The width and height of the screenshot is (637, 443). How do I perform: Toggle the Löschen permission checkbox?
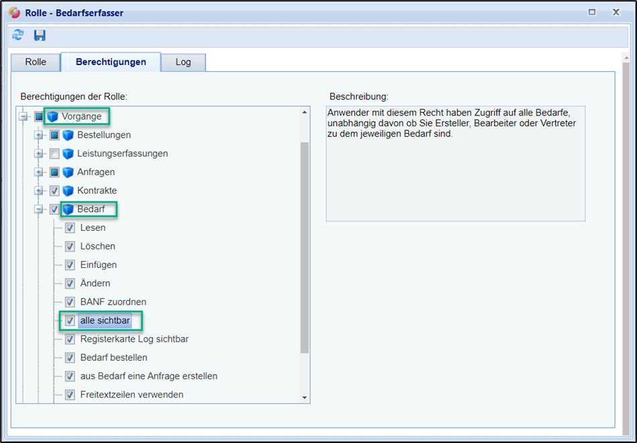70,246
